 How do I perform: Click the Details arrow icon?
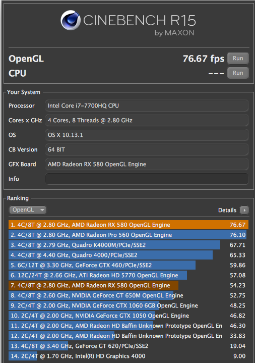pos(244,210)
